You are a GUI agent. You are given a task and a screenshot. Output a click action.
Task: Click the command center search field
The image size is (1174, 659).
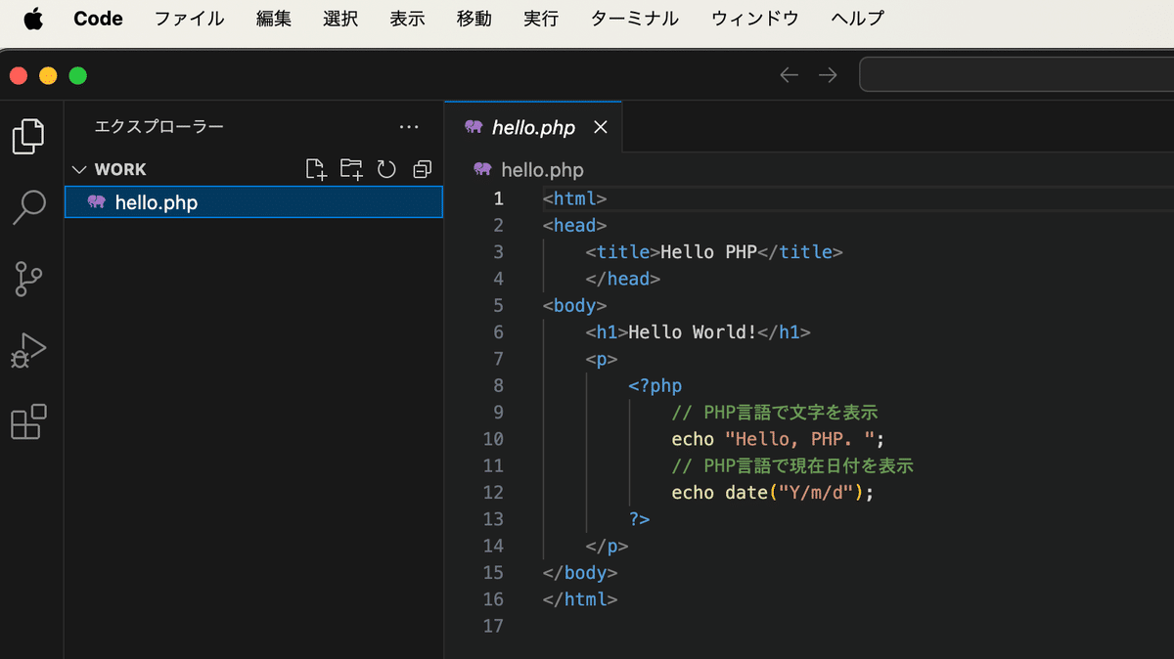point(1016,75)
